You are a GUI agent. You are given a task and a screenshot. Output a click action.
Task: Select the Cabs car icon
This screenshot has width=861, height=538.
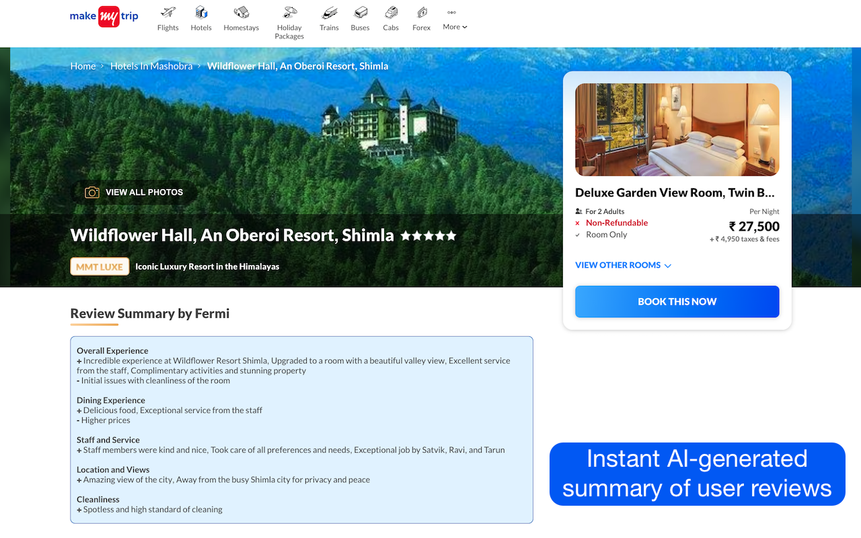[391, 12]
